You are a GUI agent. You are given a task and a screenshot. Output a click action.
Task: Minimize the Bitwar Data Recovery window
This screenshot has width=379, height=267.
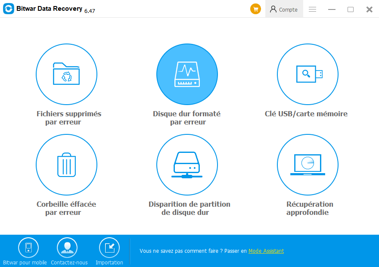(332, 9)
